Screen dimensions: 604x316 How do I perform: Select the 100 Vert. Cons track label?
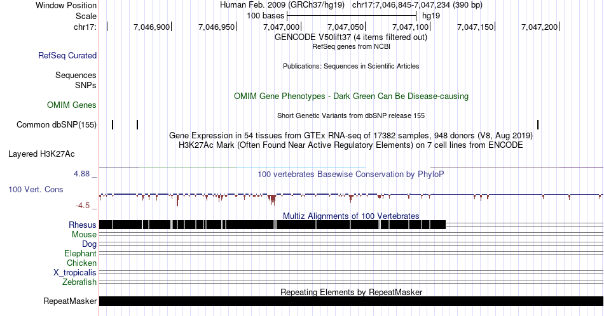[36, 189]
